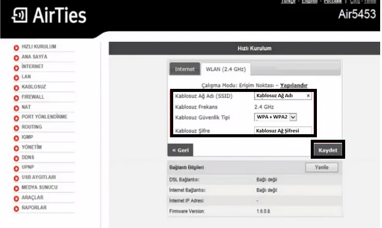Click the Yenile refresh button
The width and height of the screenshot is (382, 228).
pos(322,167)
